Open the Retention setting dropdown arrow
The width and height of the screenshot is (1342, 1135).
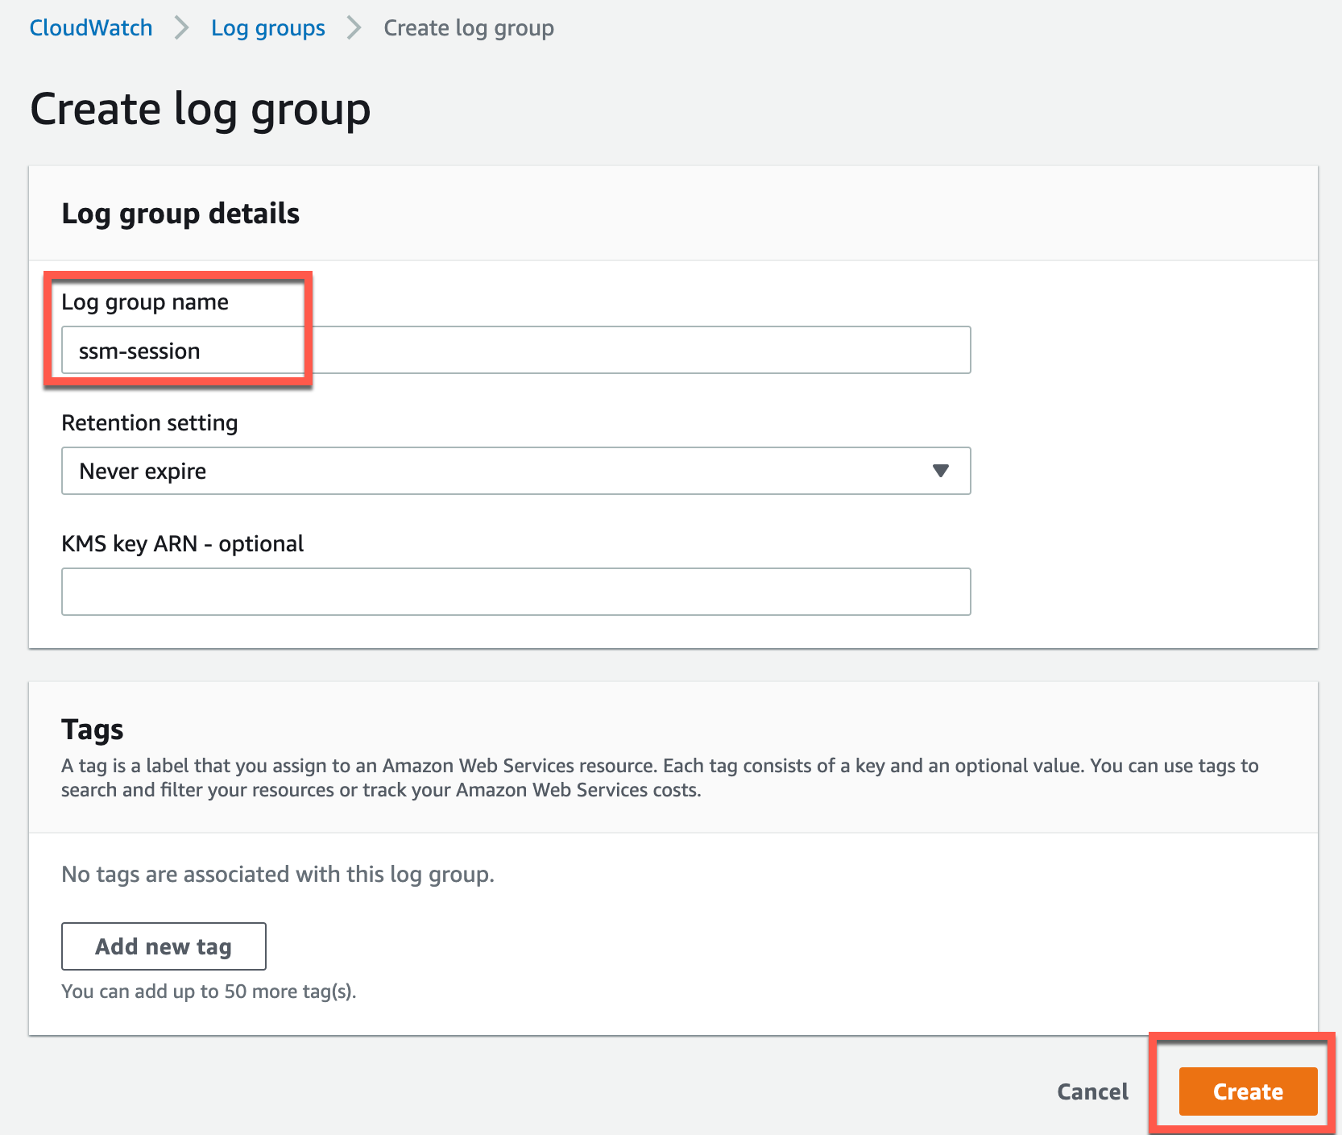click(941, 471)
